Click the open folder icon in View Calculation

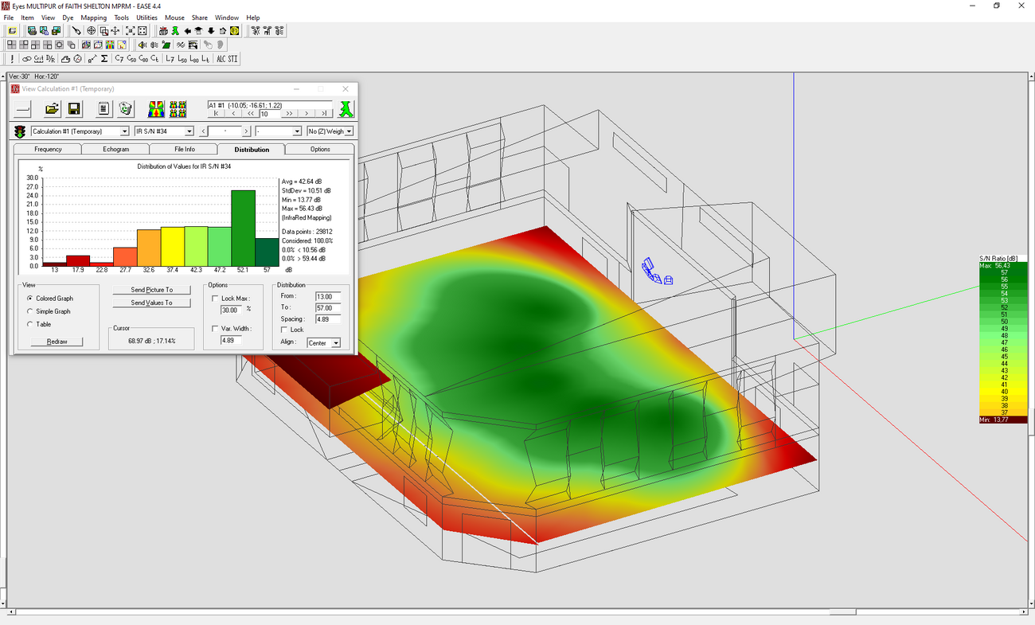pyautogui.click(x=52, y=109)
